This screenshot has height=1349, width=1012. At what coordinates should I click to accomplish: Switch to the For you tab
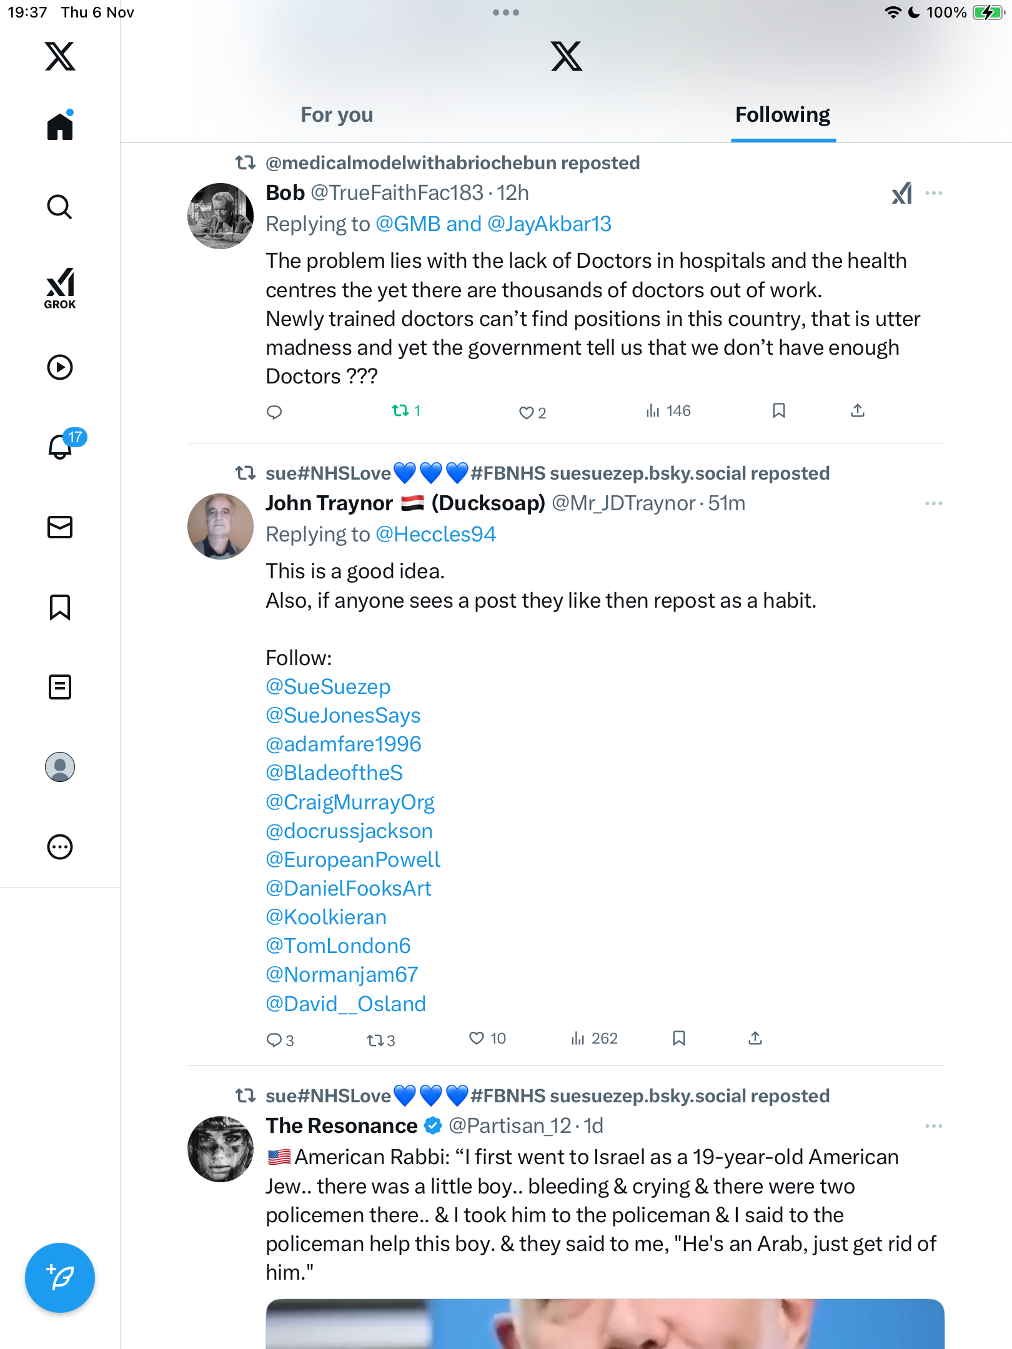coord(337,115)
